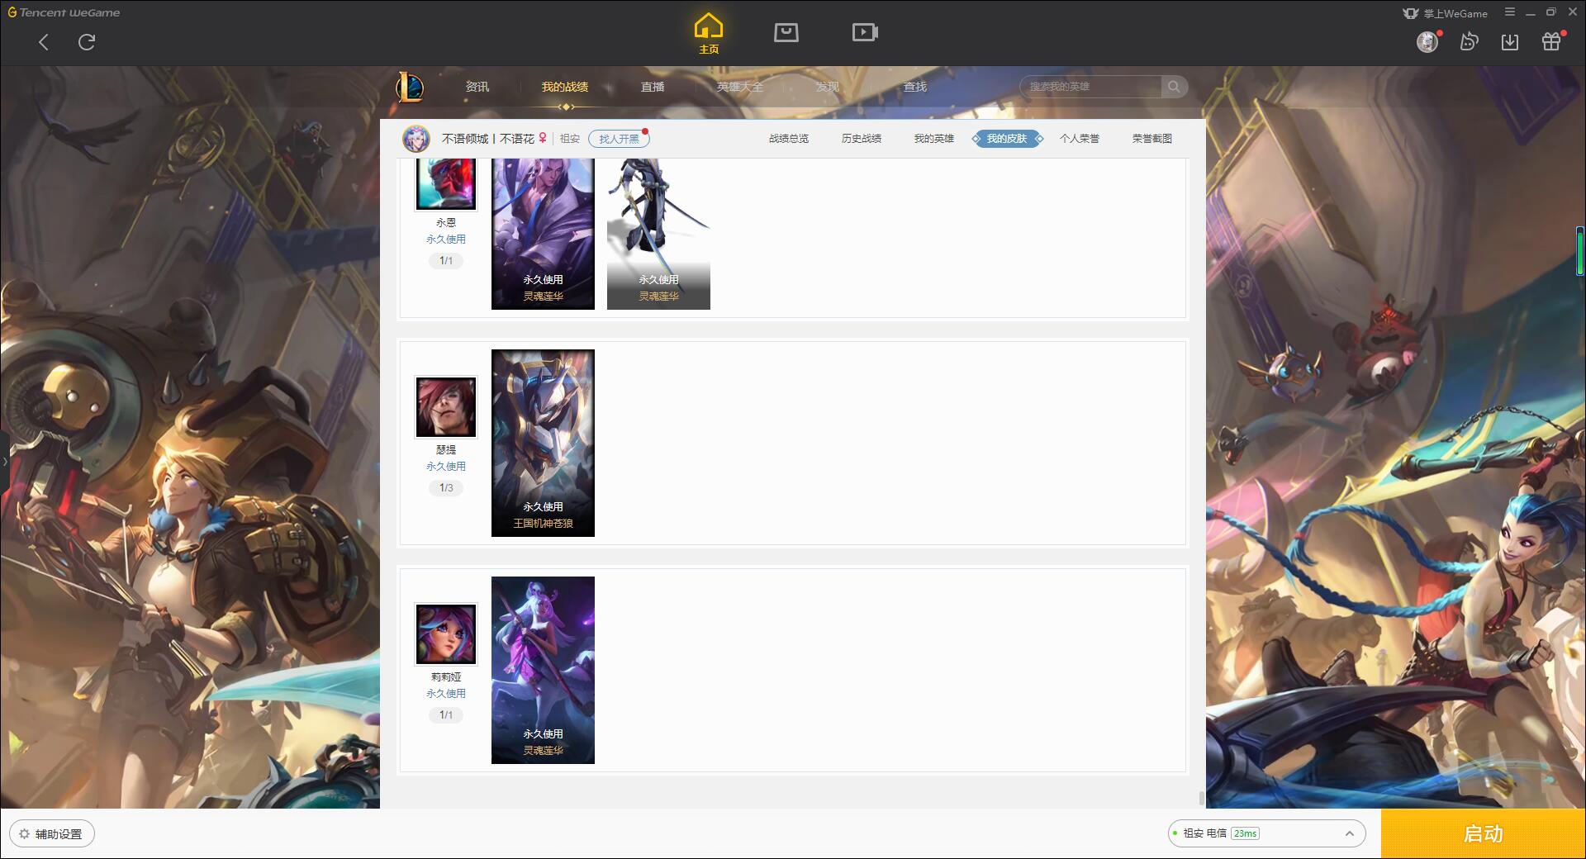Click the search magnifier button
Screen dimensions: 1586x859
[x=1174, y=87]
